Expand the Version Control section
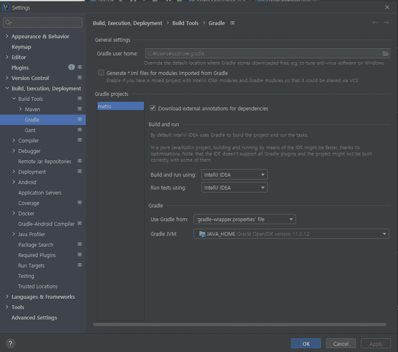Viewport: 398px width, 352px height. pos(7,78)
